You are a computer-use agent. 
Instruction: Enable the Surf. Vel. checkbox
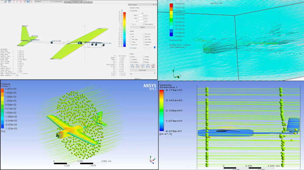131,45
